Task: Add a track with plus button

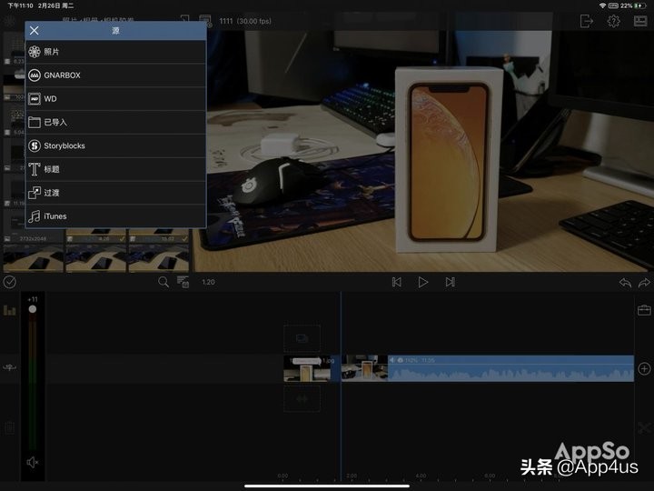Action: [644, 368]
